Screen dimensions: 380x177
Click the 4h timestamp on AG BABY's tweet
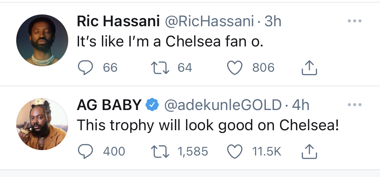tap(301, 106)
